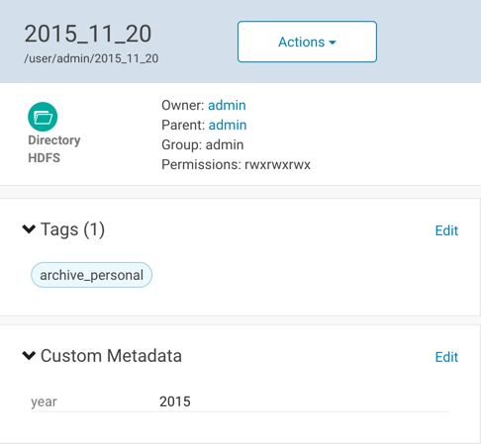Click the teal Directory folder icon
Viewport: 481px width, 444px height.
43,117
